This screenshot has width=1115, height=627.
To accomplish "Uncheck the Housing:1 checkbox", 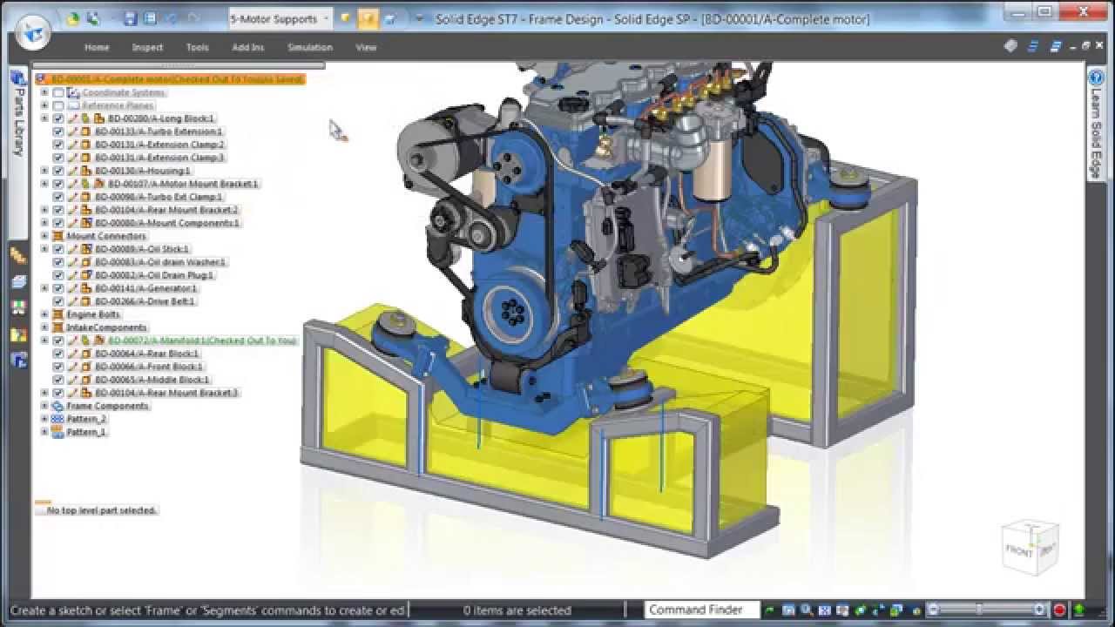I will (x=58, y=171).
